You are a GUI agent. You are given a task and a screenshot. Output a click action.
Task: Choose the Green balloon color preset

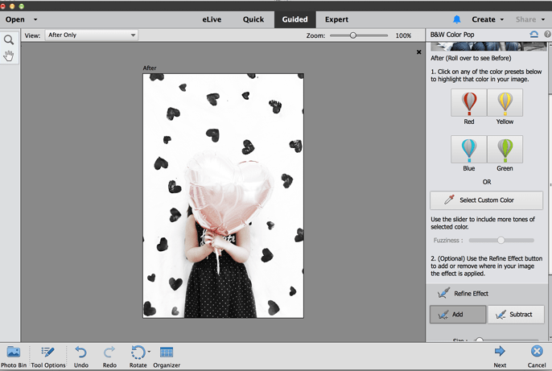coord(505,150)
